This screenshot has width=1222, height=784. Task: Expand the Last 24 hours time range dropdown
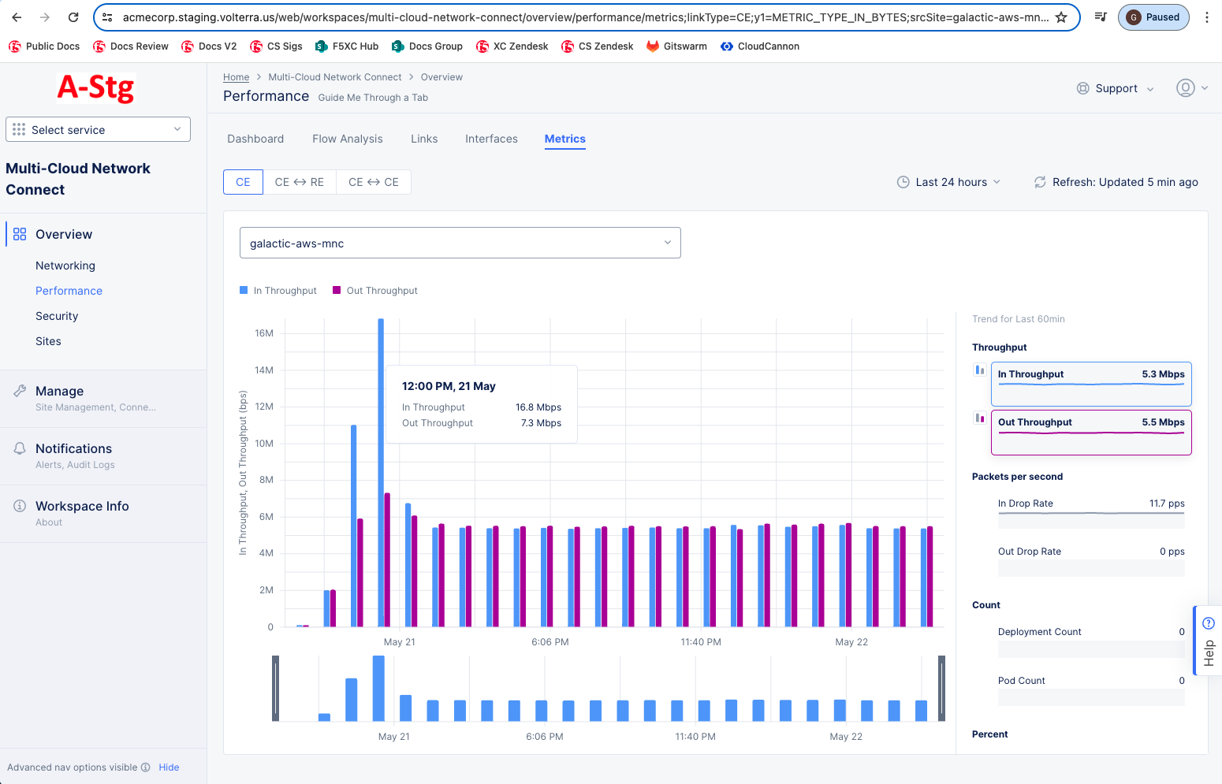pyautogui.click(x=949, y=181)
